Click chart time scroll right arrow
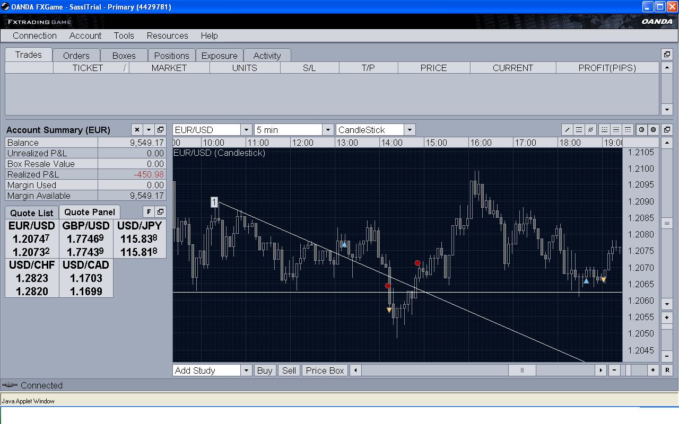 pyautogui.click(x=600, y=370)
